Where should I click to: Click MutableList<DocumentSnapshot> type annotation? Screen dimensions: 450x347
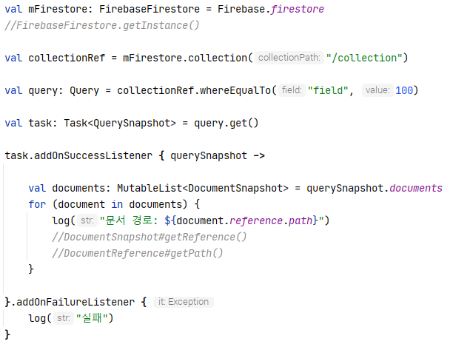(203, 188)
